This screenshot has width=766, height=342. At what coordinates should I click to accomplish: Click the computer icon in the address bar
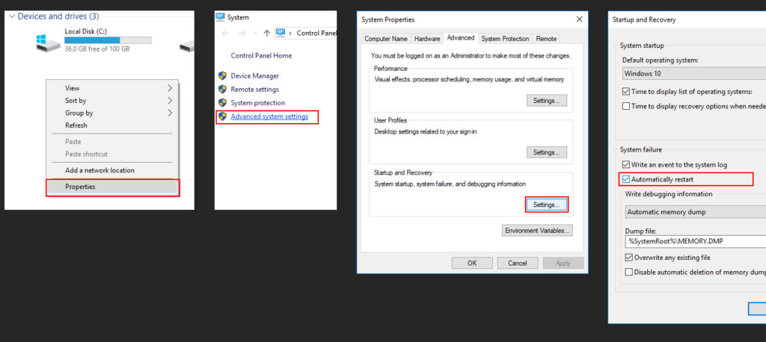click(281, 33)
